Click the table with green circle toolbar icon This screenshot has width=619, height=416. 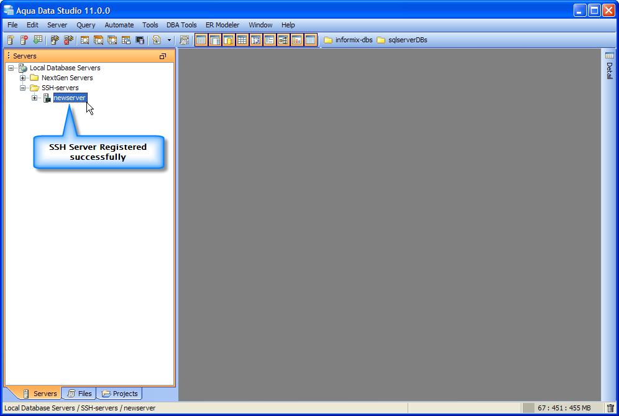click(x=38, y=40)
